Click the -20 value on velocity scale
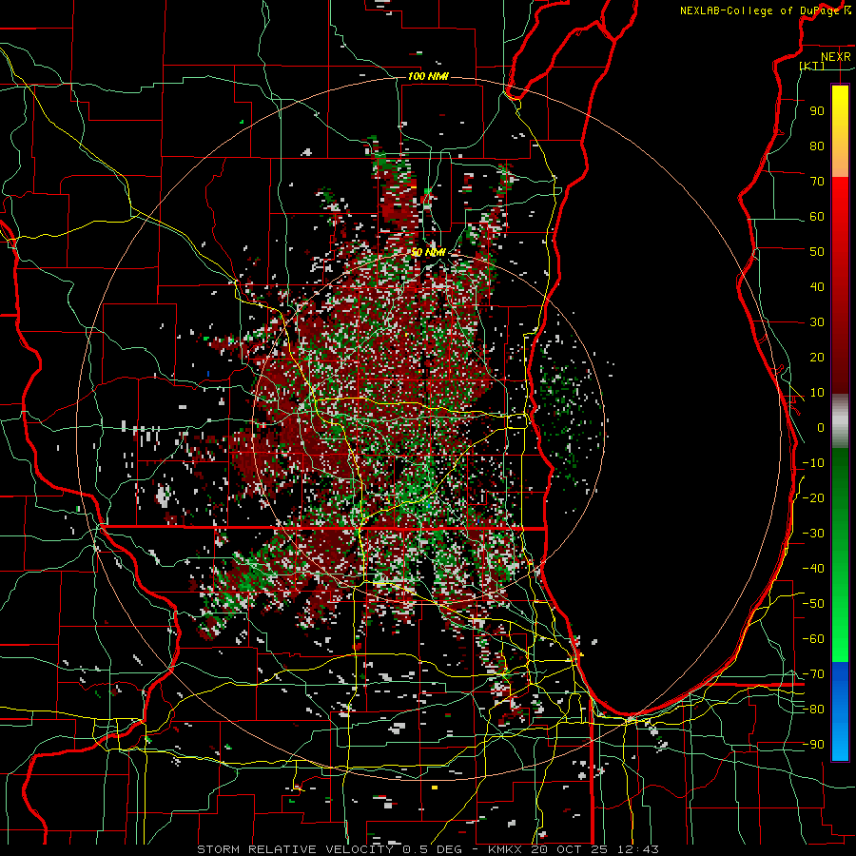 pyautogui.click(x=813, y=498)
